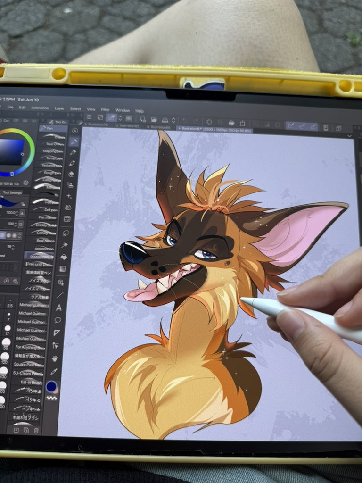362x483 pixels.
Task: Open the Layer menu
Action: 59,108
